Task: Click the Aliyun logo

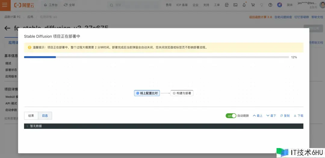Action: click(24, 5)
